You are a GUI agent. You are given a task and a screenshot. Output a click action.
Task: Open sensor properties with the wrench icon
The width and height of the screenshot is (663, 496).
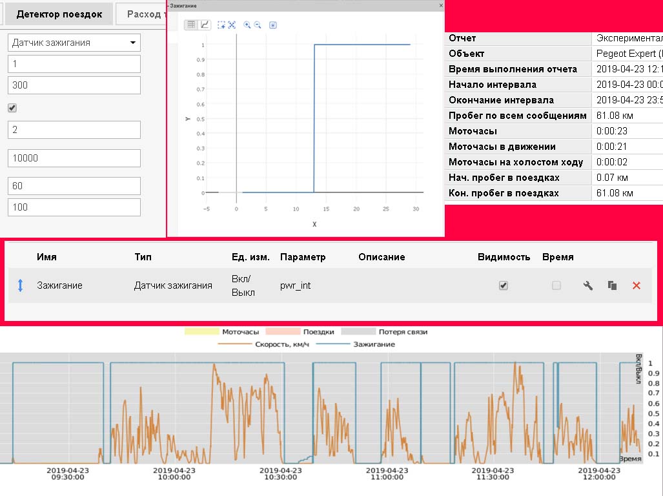(587, 285)
